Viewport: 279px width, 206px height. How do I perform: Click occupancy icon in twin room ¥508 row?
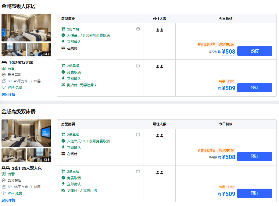pos(159,136)
